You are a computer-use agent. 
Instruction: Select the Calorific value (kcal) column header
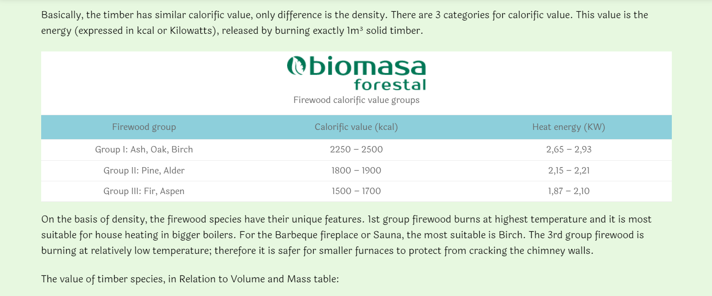[x=356, y=127]
